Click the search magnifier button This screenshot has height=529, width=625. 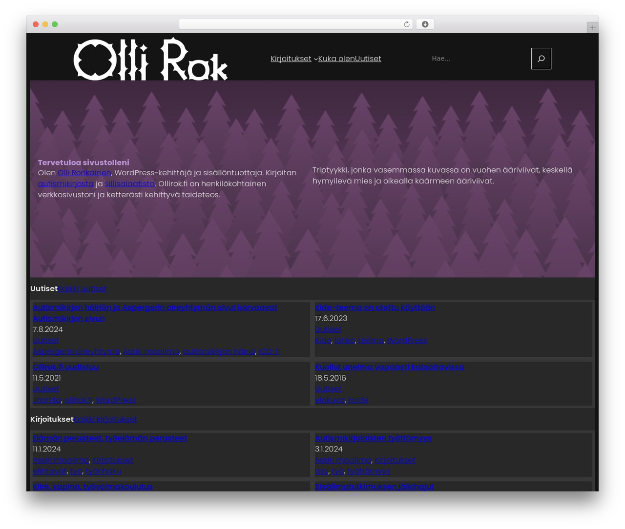click(541, 59)
